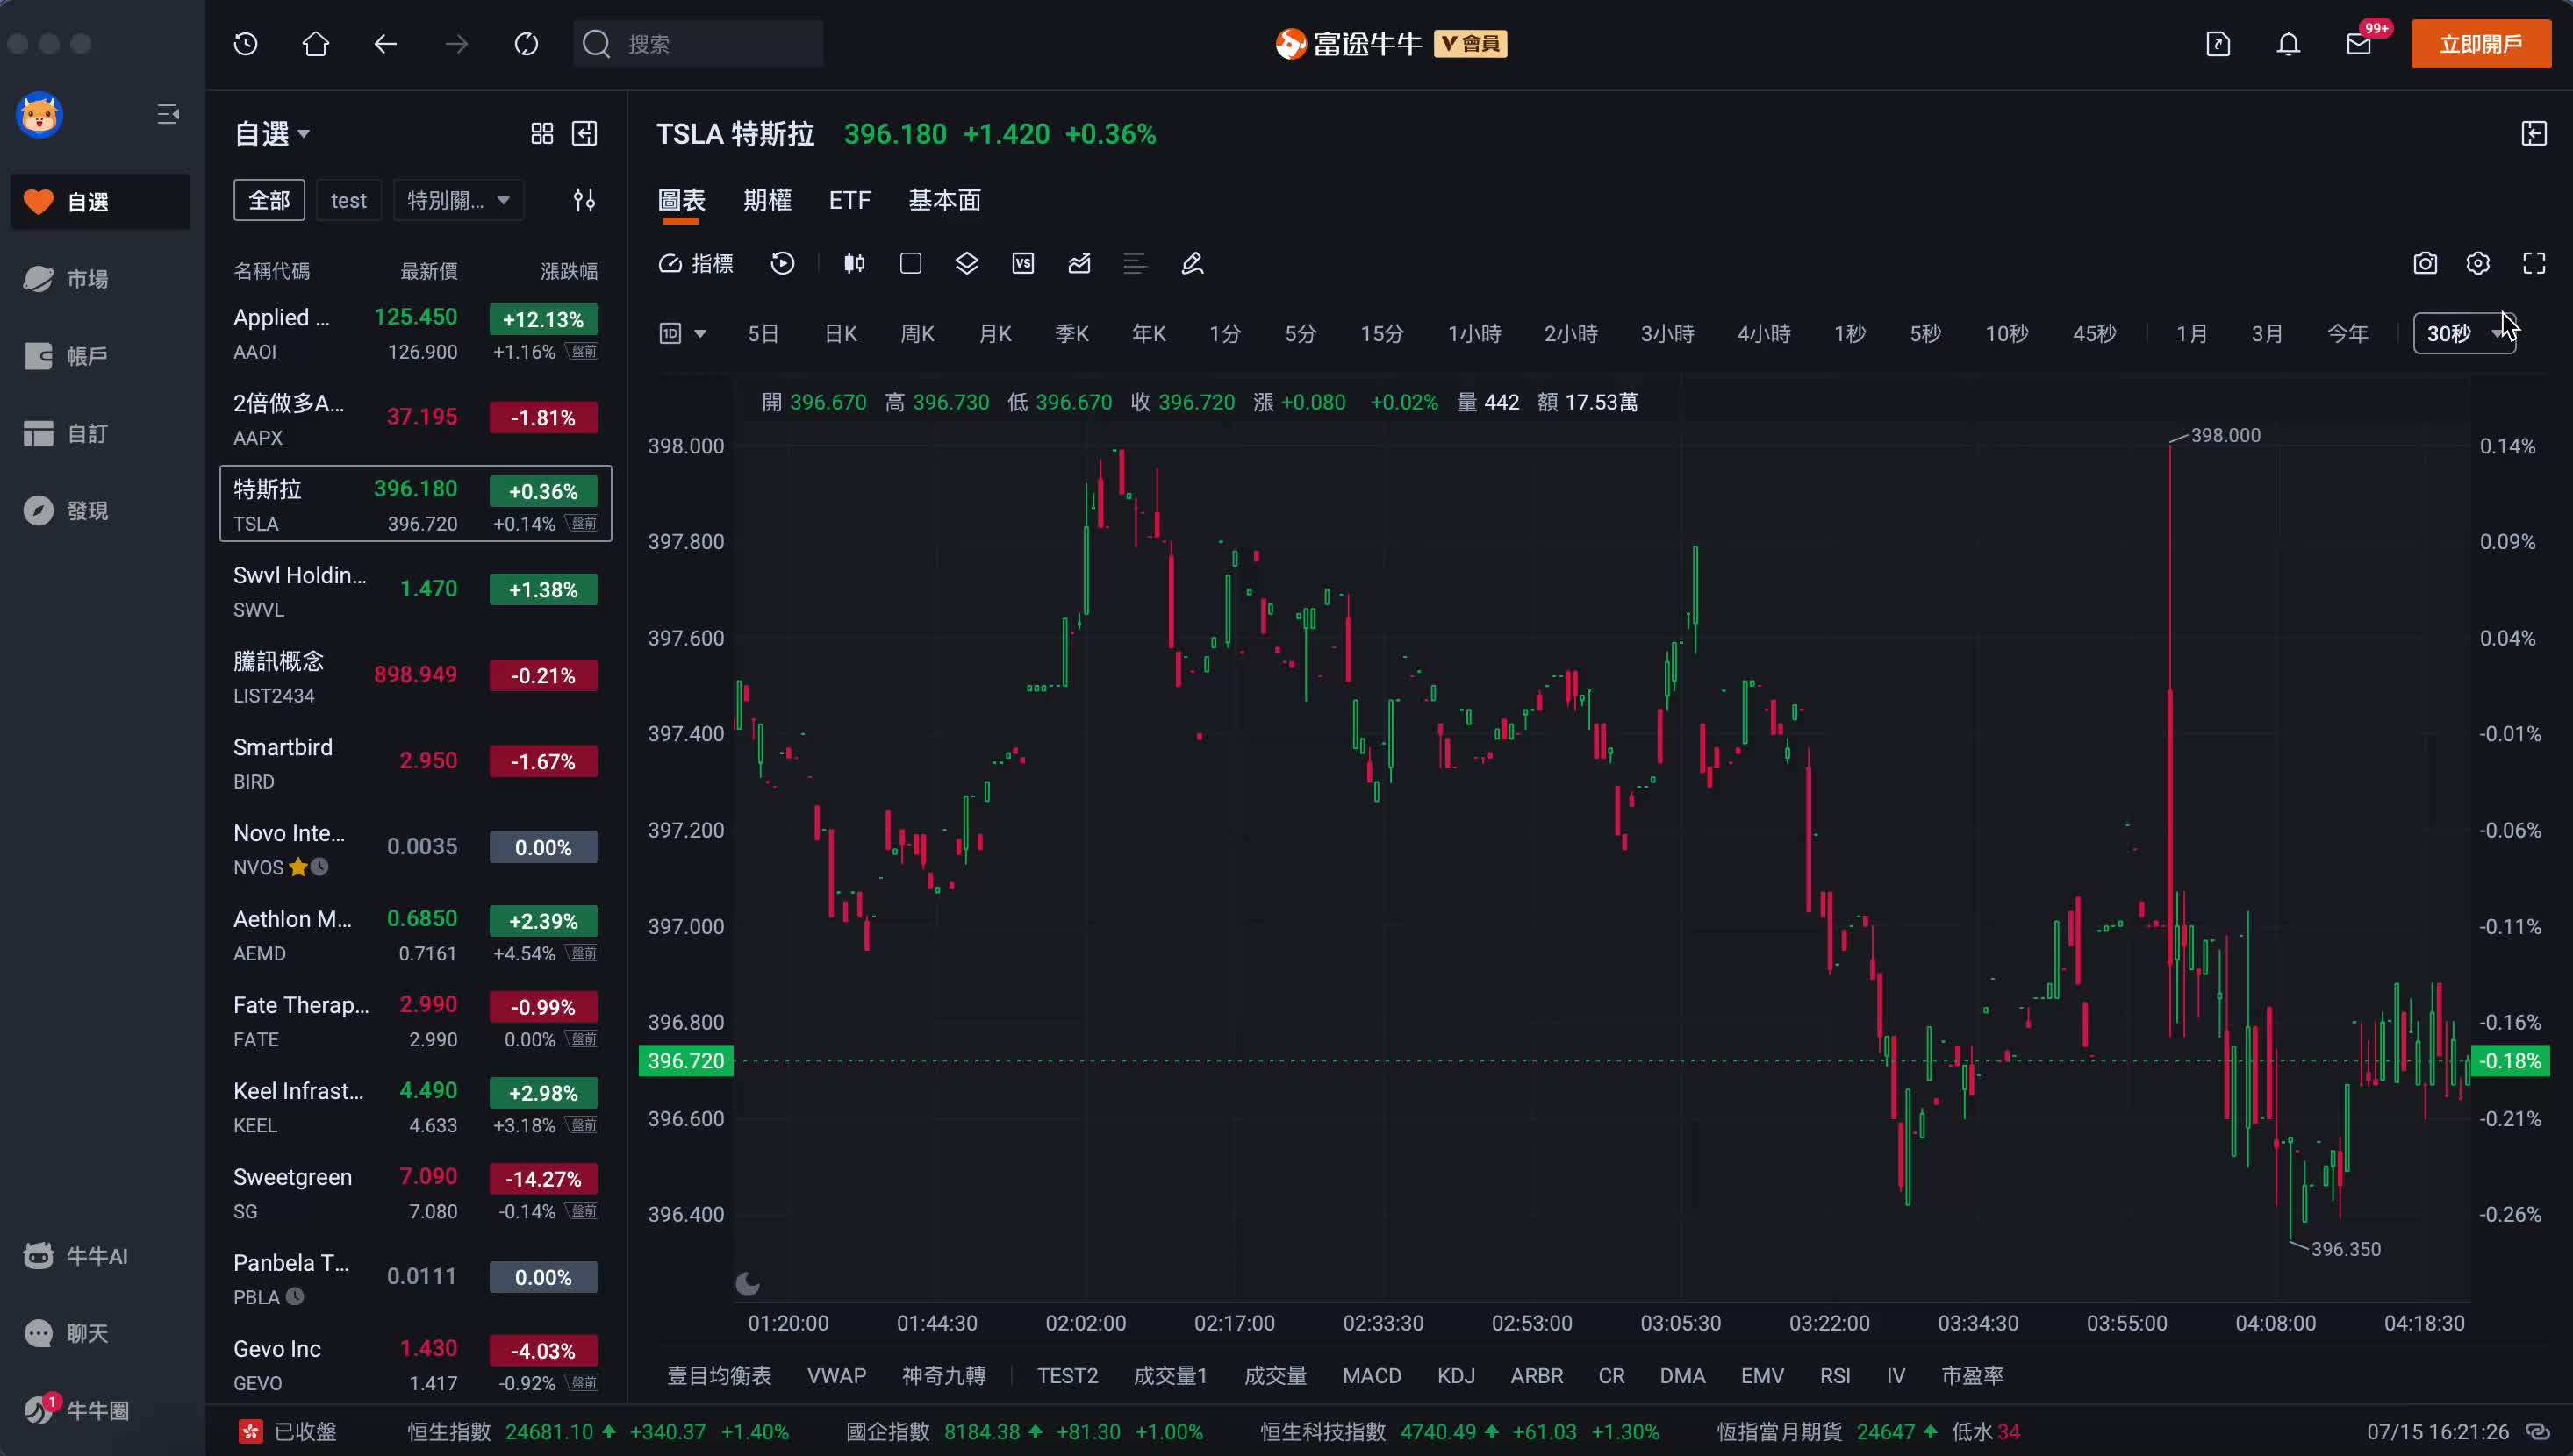Screen dimensions: 2573x1456
Task: Open the 指標 indicators button
Action: point(696,264)
